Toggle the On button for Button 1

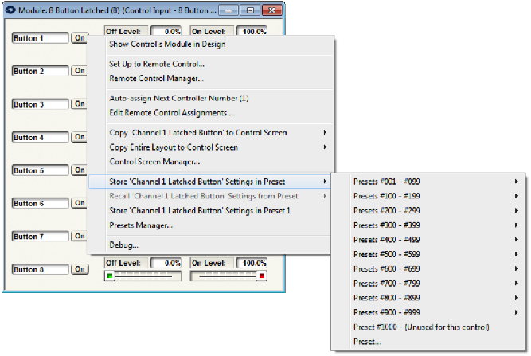80,37
